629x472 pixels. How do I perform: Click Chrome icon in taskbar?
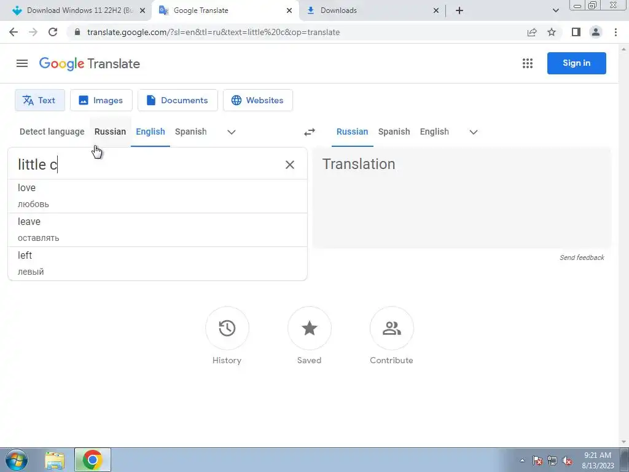(93, 460)
